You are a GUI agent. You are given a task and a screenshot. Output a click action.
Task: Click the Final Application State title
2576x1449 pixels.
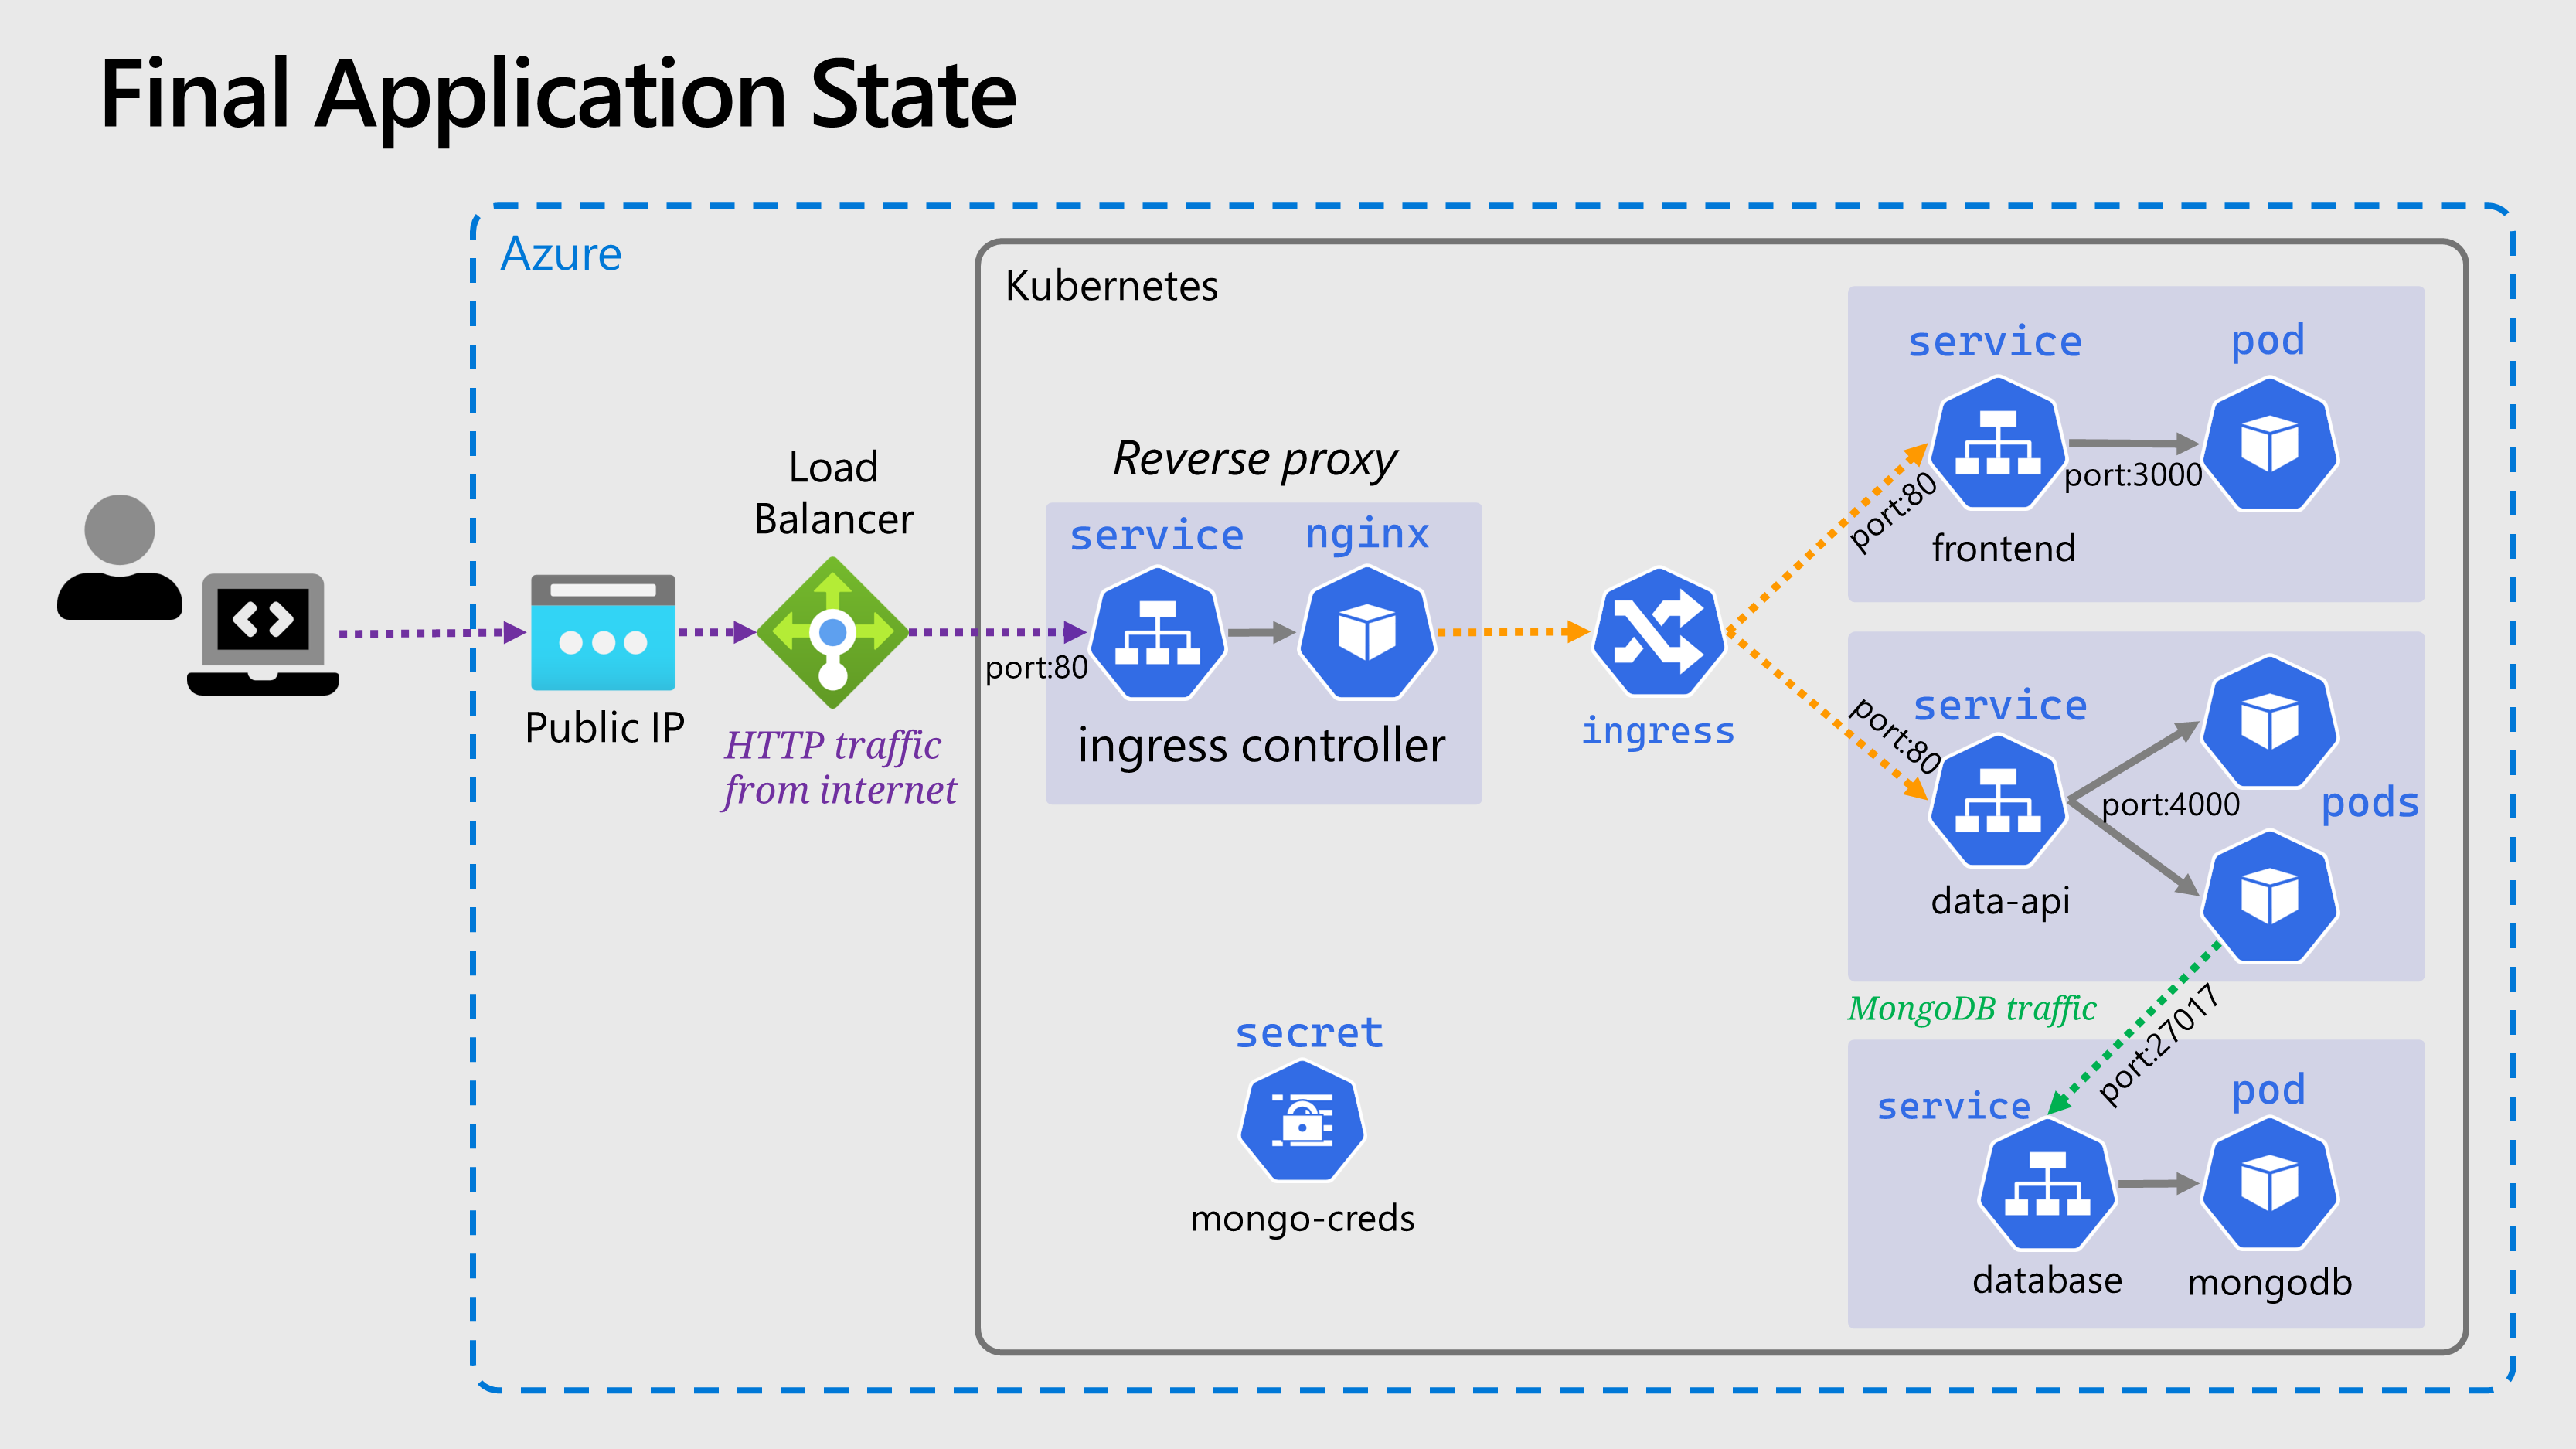(558, 95)
